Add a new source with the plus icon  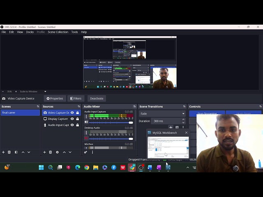click(x=44, y=152)
